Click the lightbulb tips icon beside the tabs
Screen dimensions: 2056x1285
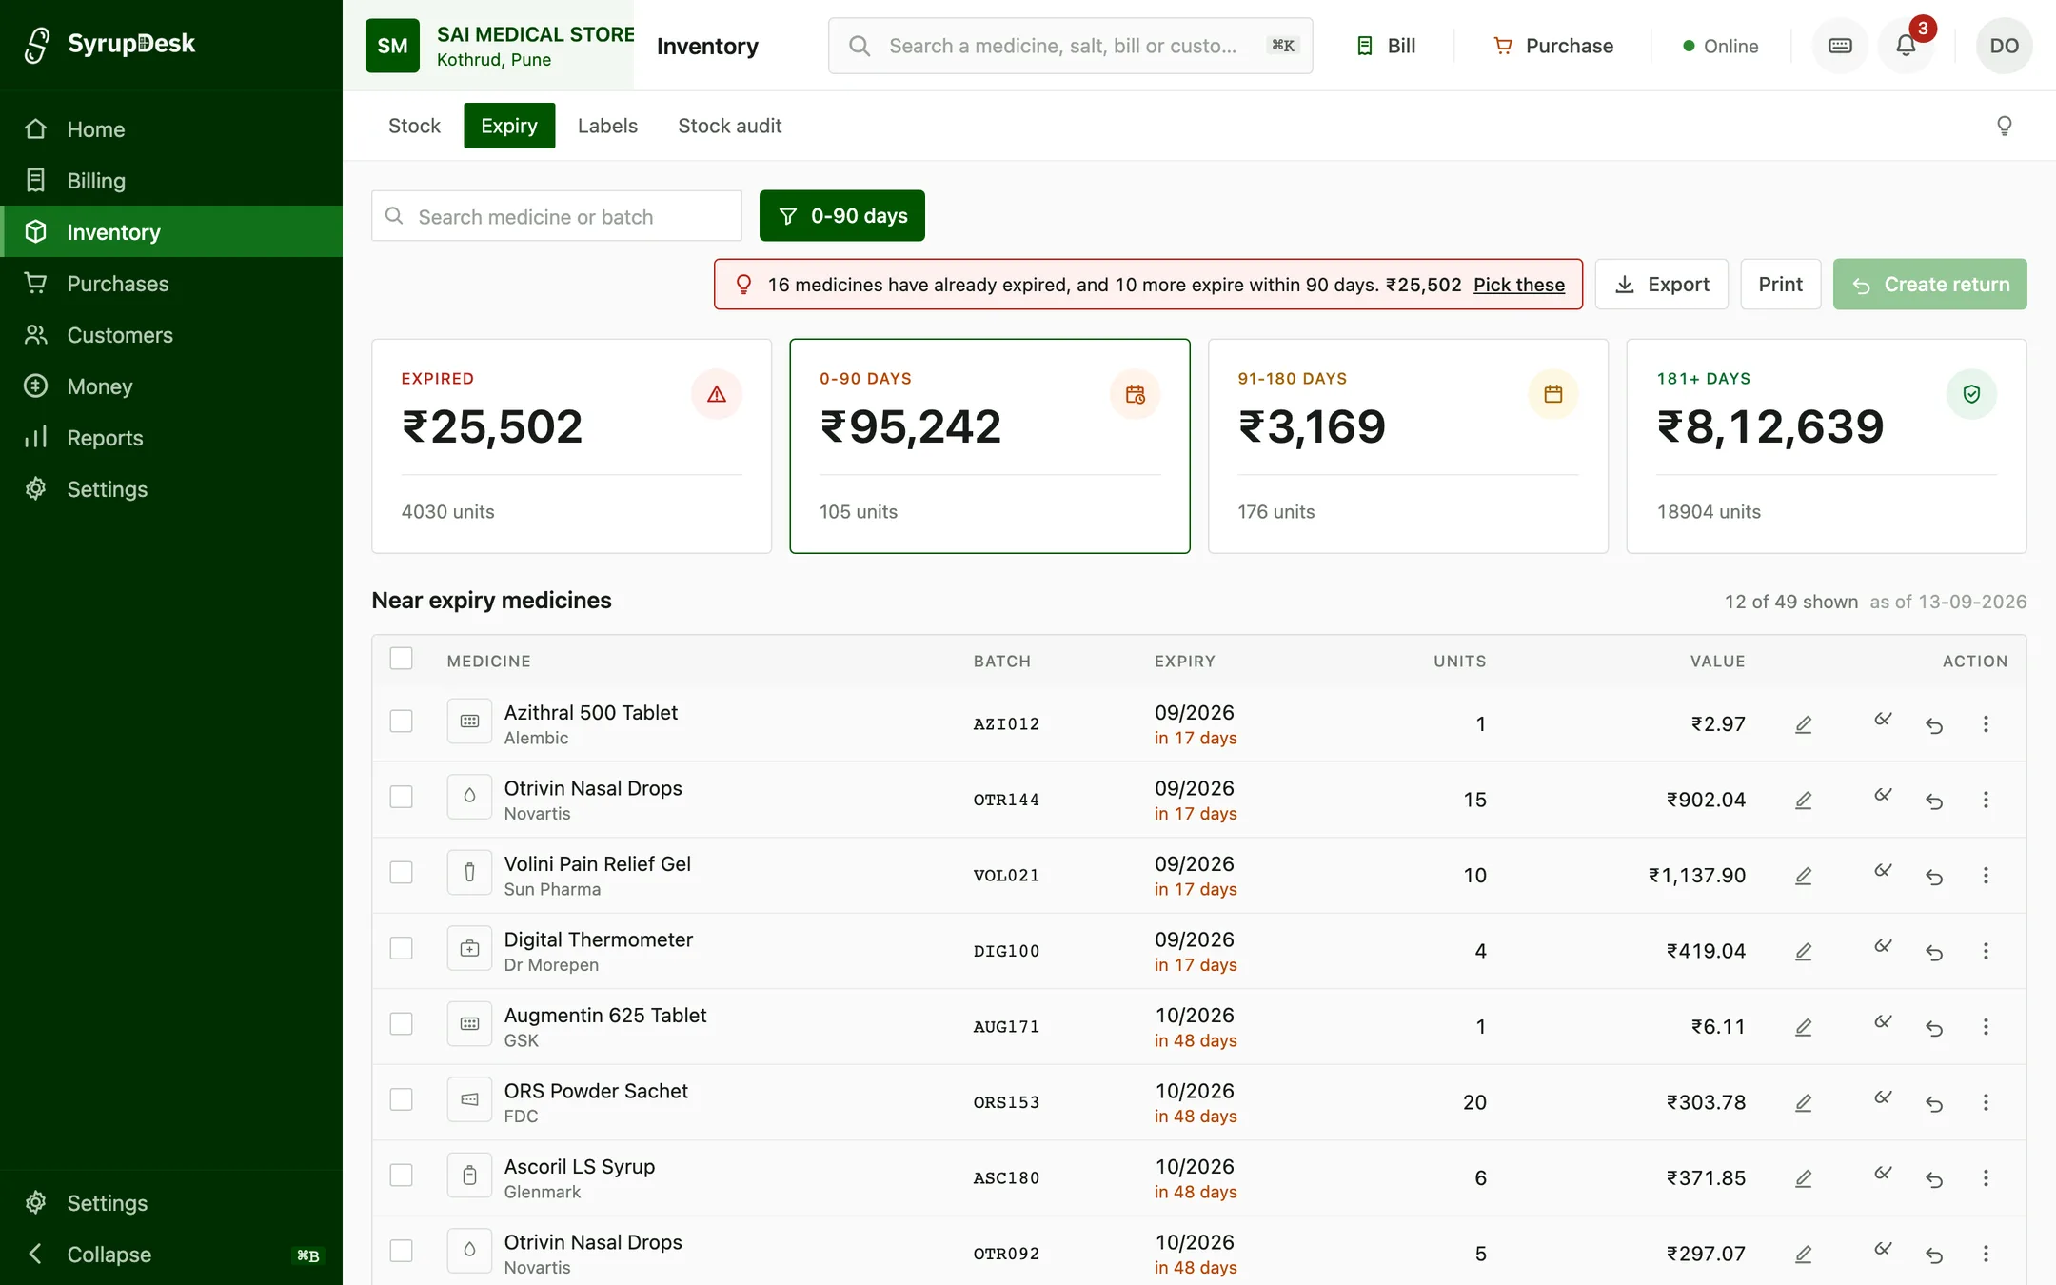[x=2004, y=126]
